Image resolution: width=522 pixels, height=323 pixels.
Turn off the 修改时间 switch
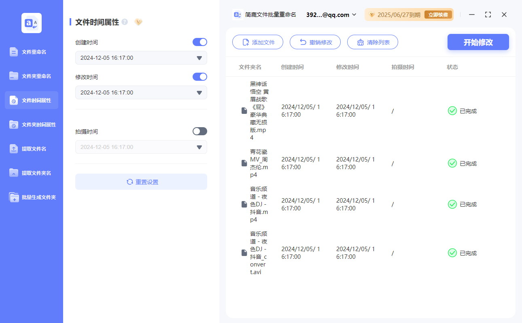point(199,77)
